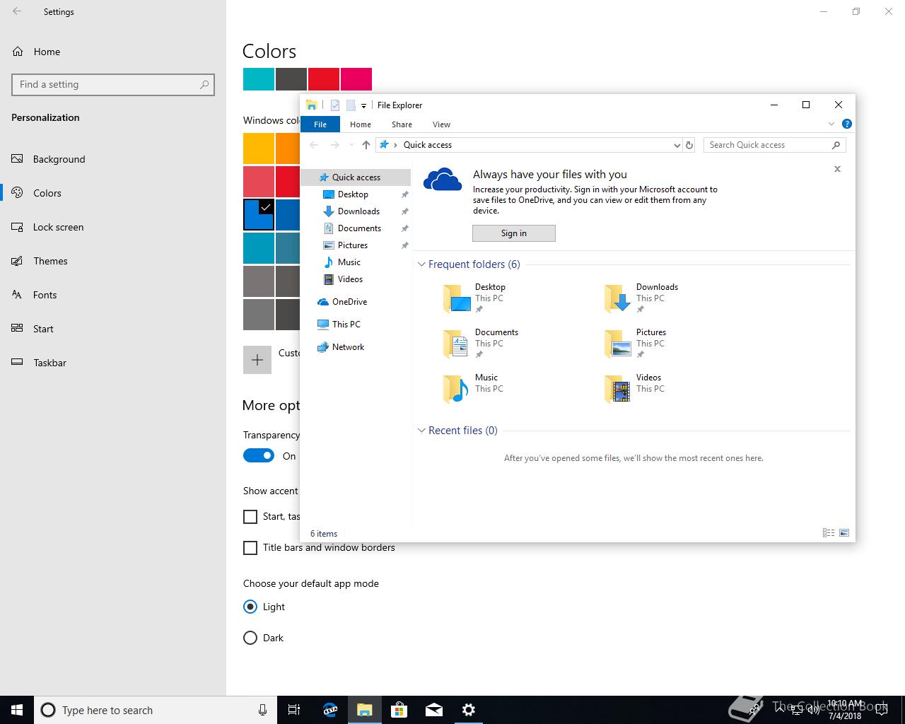Image resolution: width=905 pixels, height=724 pixels.
Task: Refresh the Quick access address bar
Action: 689,145
